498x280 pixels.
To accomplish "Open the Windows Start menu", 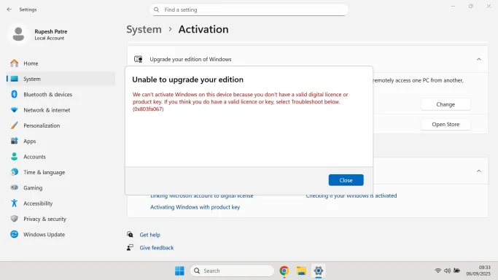I will click(179, 271).
